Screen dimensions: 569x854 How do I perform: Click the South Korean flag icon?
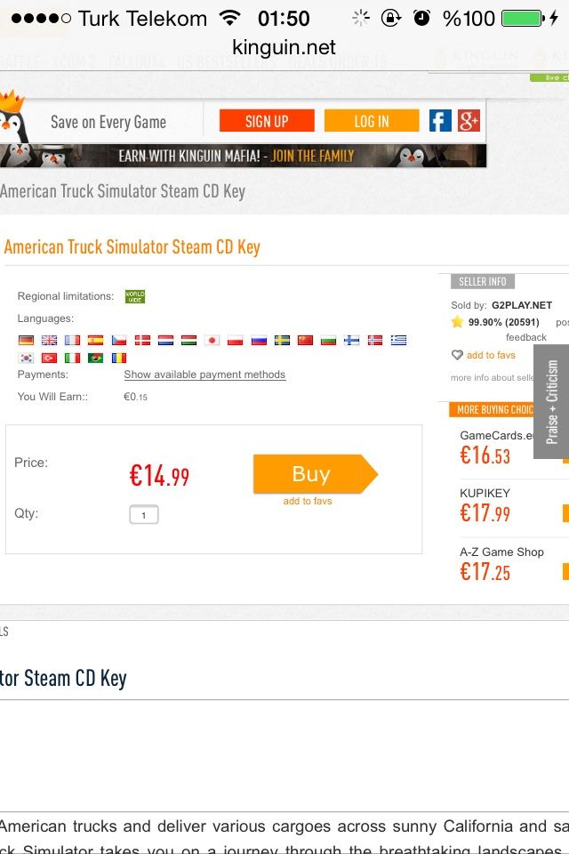(26, 358)
